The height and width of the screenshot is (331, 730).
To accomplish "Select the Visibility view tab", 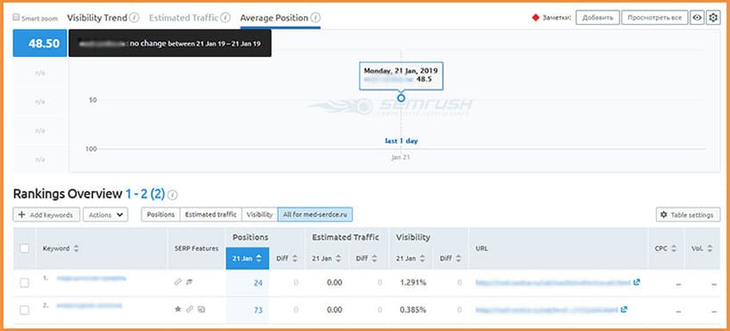I will click(259, 214).
